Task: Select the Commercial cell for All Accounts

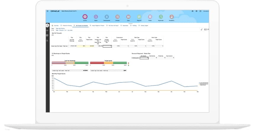Action: 153,58
